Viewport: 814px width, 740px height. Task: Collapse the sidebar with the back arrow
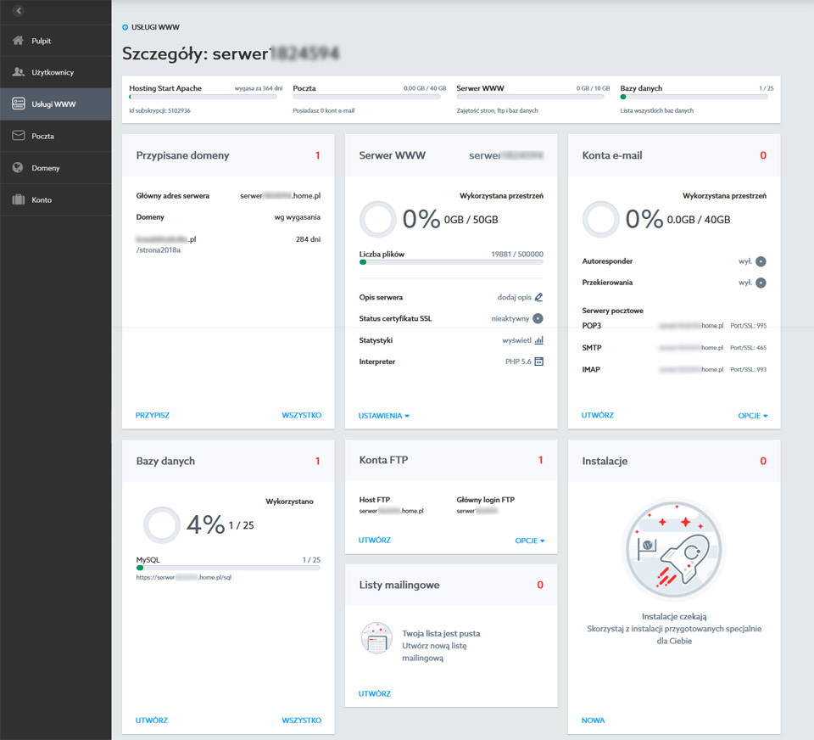(x=19, y=10)
